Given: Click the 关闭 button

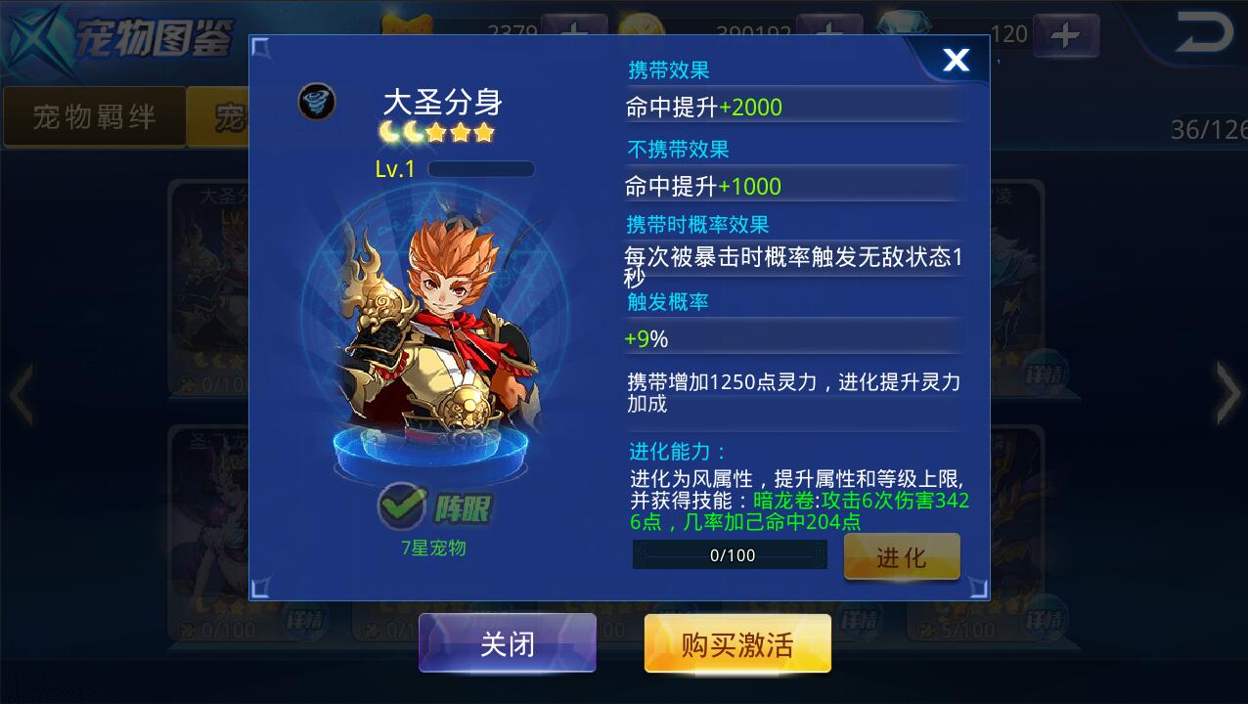Looking at the screenshot, I should [x=508, y=643].
